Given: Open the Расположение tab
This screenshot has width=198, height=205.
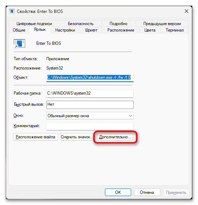Looking at the screenshot, I should [121, 30].
